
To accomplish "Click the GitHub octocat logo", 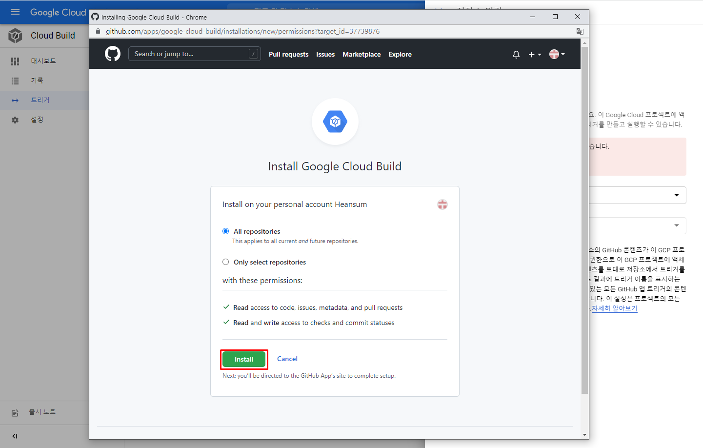I will [113, 54].
